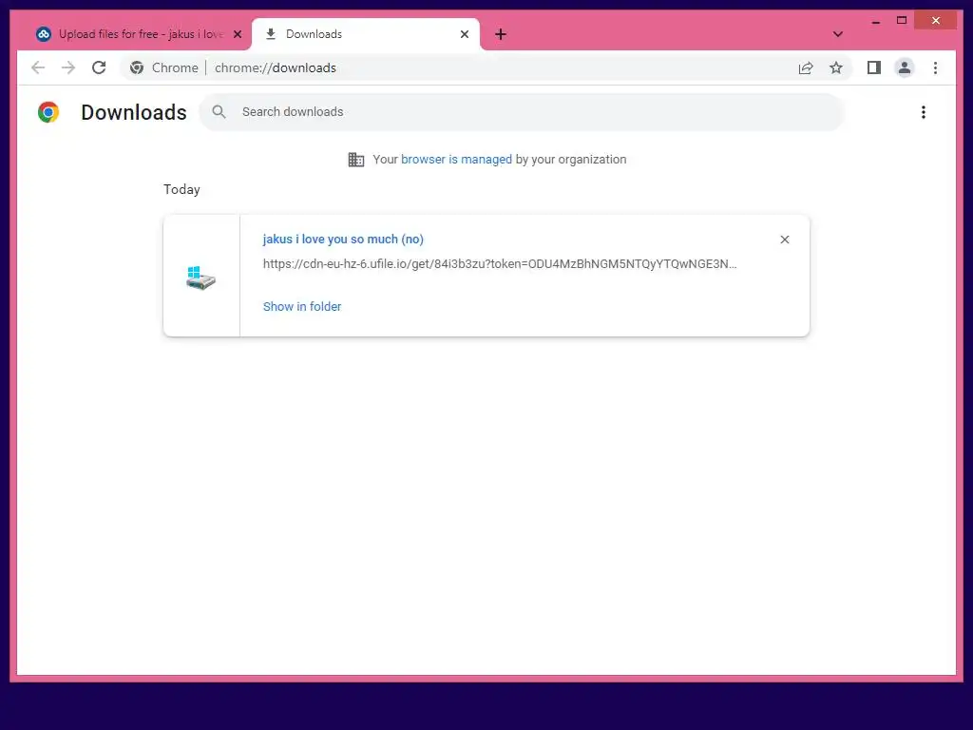The image size is (973, 730).
Task: Click the Chrome site info chip
Action: [x=164, y=67]
